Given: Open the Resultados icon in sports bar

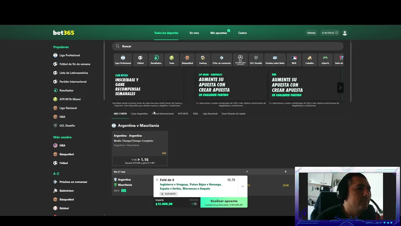Looking at the screenshot, I should [x=156, y=60].
